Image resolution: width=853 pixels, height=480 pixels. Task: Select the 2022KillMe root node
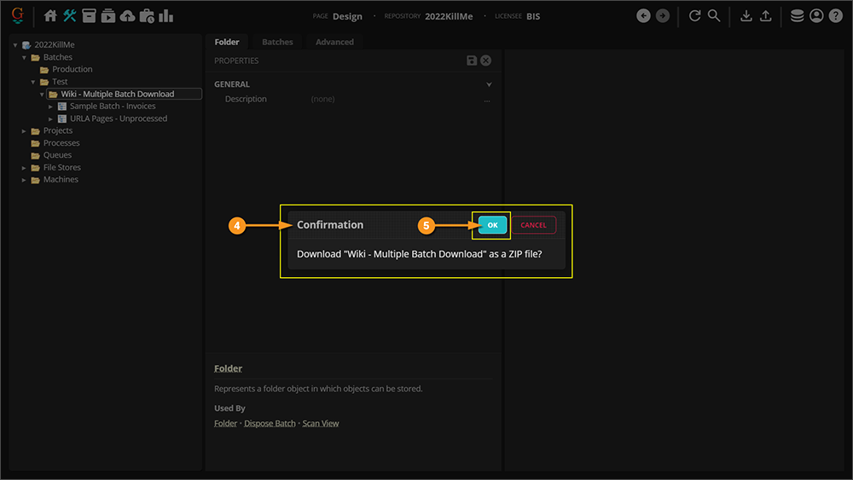click(55, 44)
